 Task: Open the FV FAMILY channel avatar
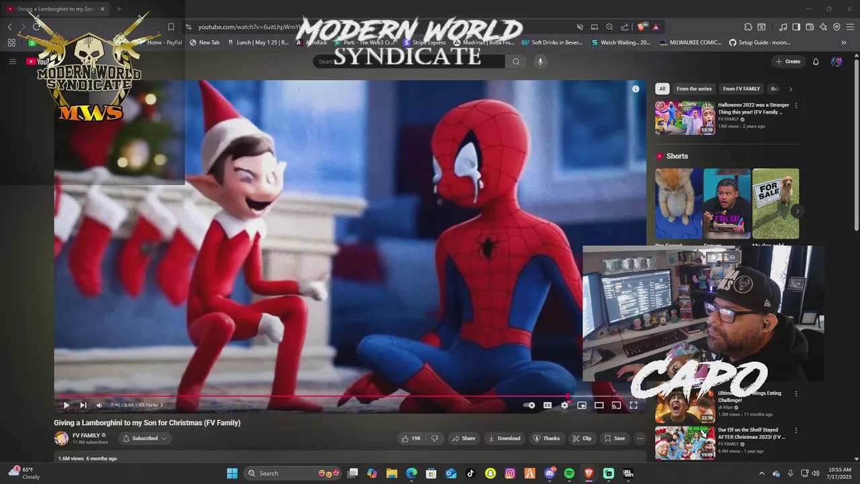click(61, 438)
